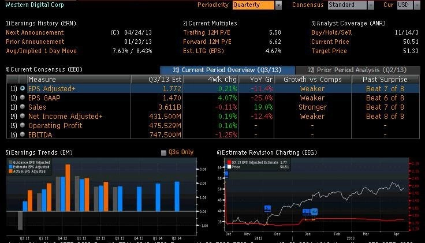The width and height of the screenshot is (425, 243).
Task: Click Next Announcement date 04/24/13
Action: [138, 32]
